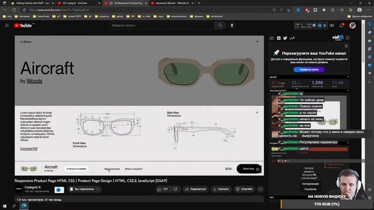Viewport: 374px width, 210px height.
Task: Go back in browser history
Action: (5, 10)
